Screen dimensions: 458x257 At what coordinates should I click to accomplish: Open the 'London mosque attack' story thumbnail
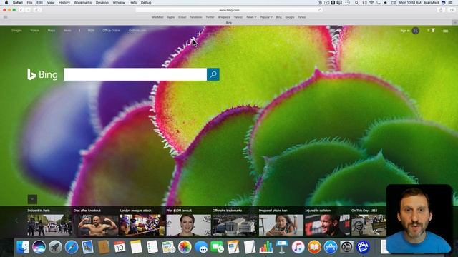point(142,225)
